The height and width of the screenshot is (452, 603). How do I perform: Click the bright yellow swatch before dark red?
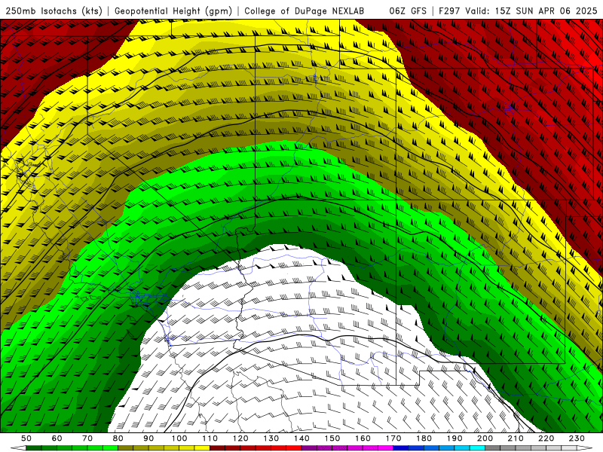202,448
